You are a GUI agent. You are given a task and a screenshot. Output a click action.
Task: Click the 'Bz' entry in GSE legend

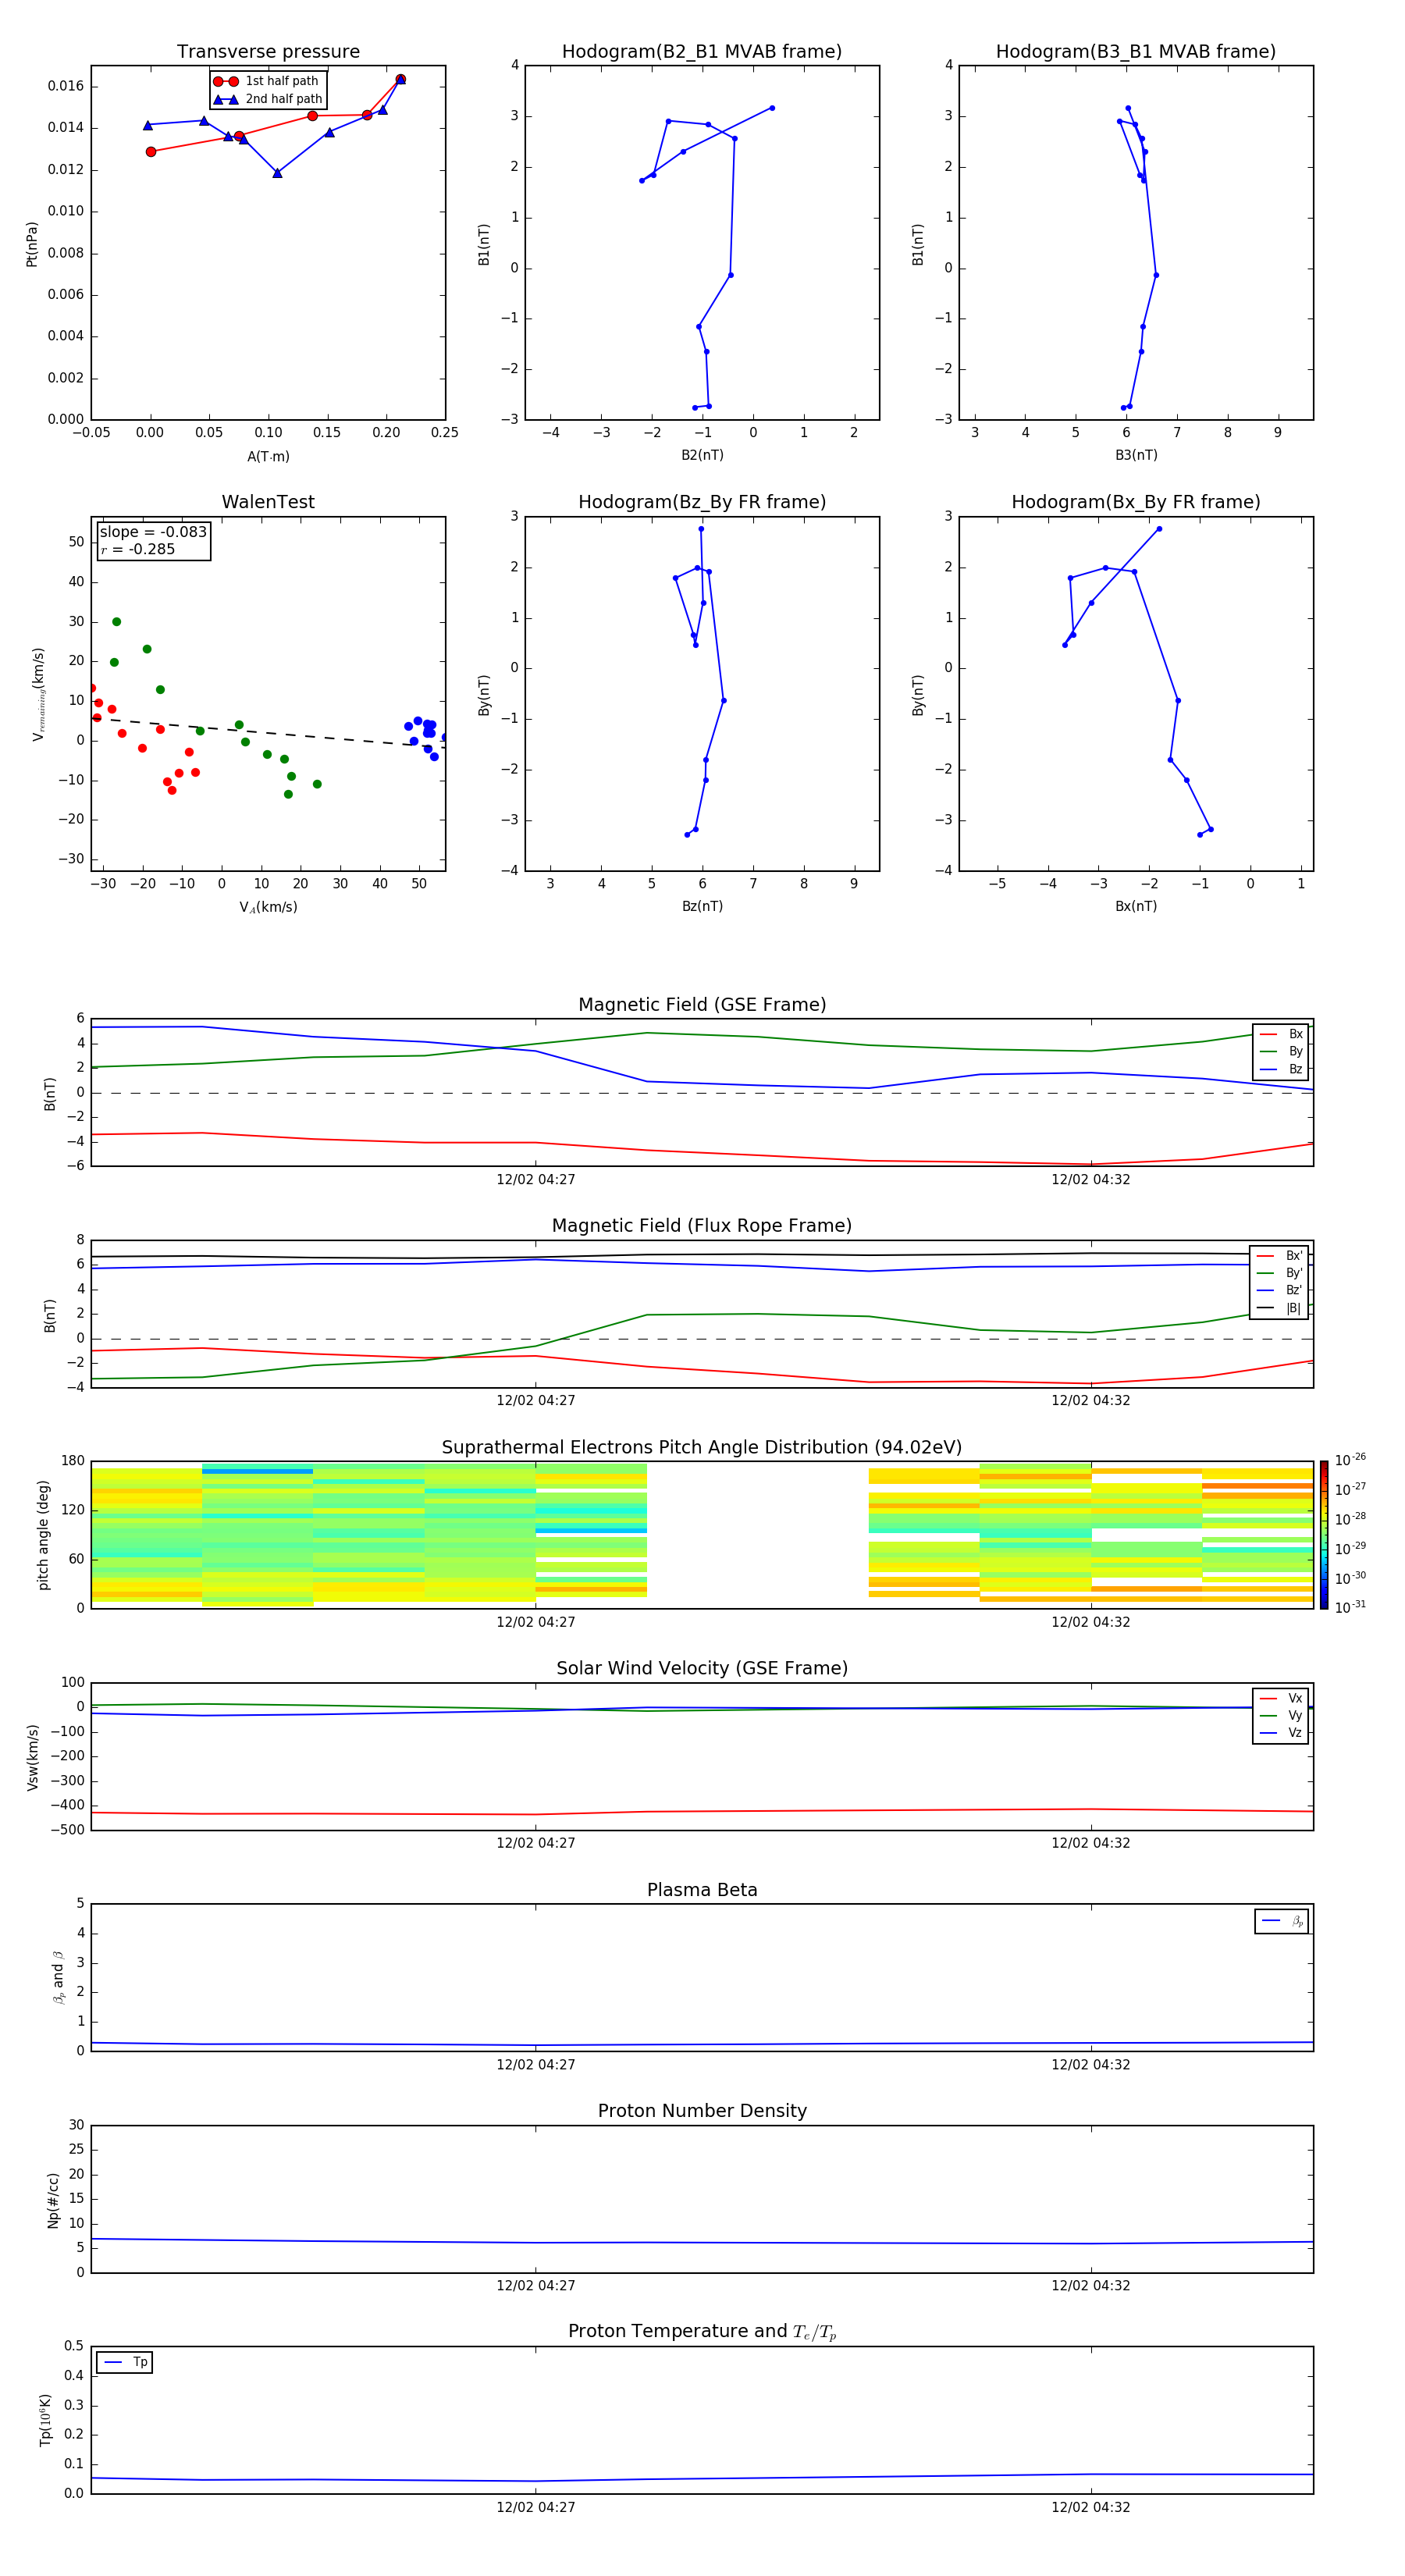click(1281, 1069)
